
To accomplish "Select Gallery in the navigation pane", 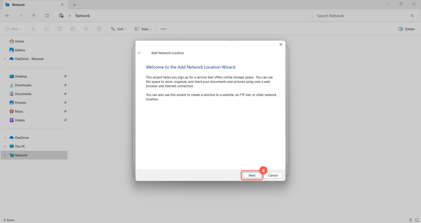I will [20, 50].
